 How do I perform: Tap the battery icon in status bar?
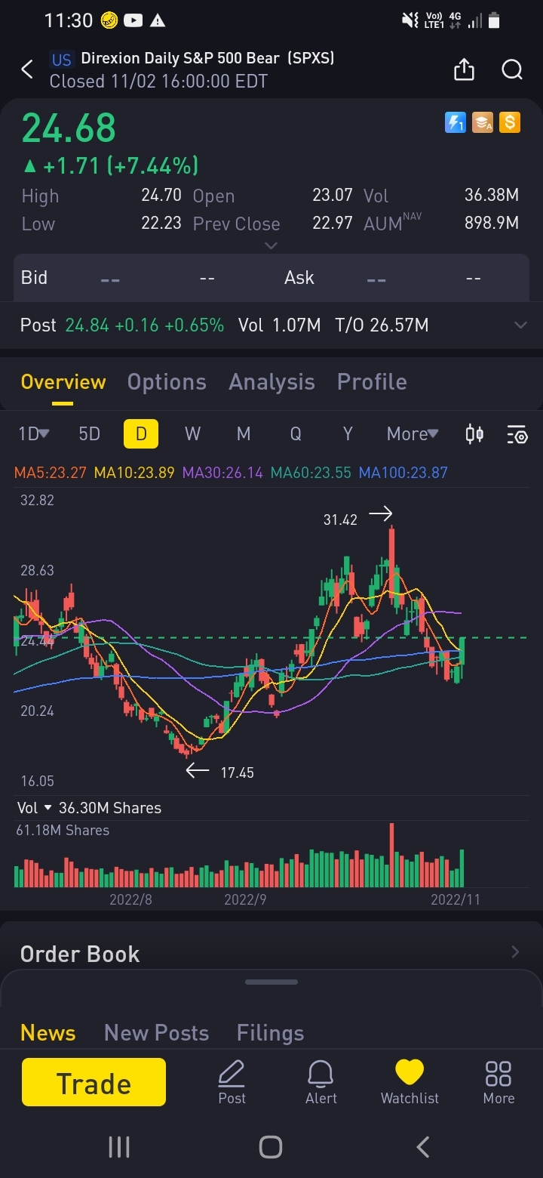(494, 20)
